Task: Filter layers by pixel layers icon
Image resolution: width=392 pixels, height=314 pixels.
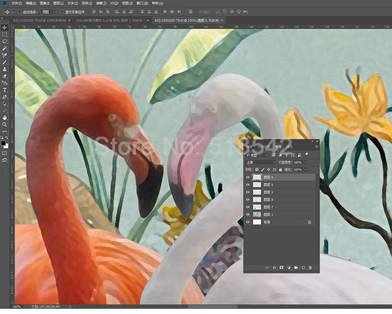Action: click(273, 155)
